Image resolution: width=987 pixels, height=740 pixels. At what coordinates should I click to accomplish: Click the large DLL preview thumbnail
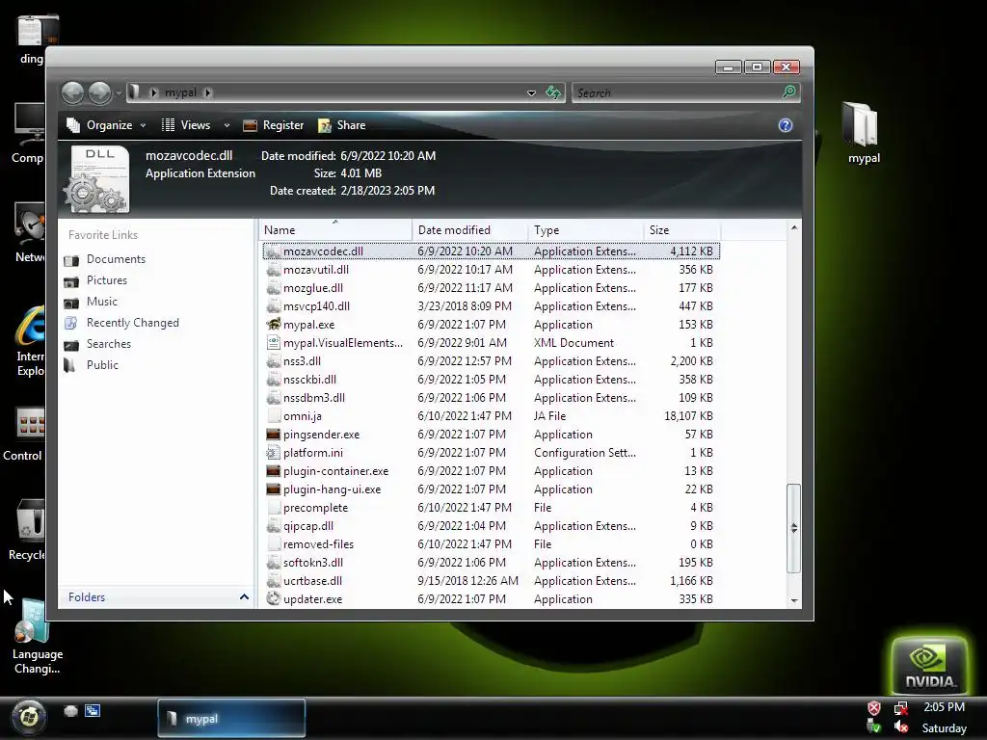click(97, 178)
